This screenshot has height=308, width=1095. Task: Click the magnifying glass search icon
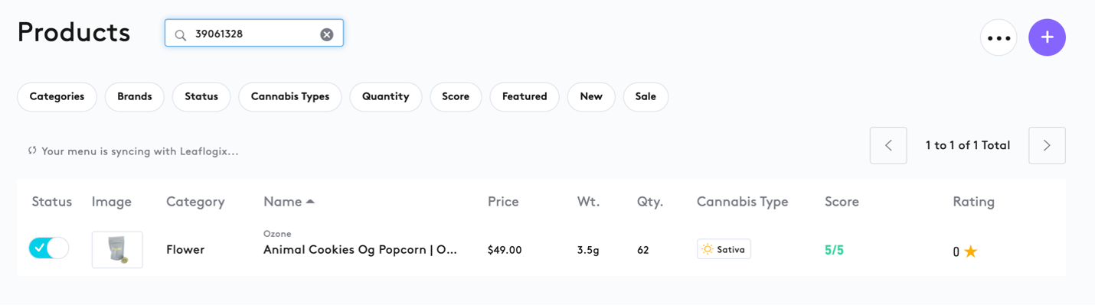click(181, 34)
